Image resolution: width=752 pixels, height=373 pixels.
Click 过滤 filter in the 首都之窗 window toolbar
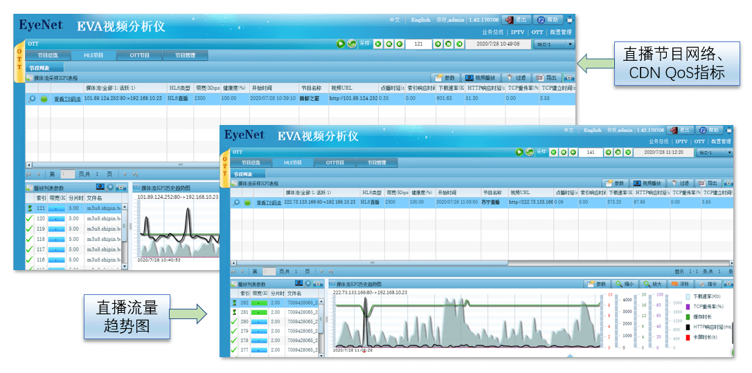click(517, 78)
